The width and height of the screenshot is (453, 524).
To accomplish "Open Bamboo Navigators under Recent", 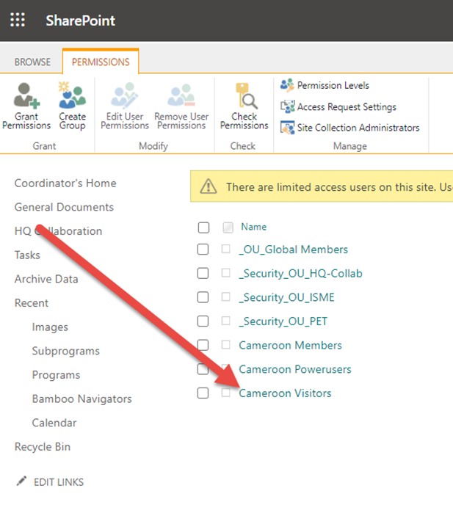I will [x=81, y=399].
